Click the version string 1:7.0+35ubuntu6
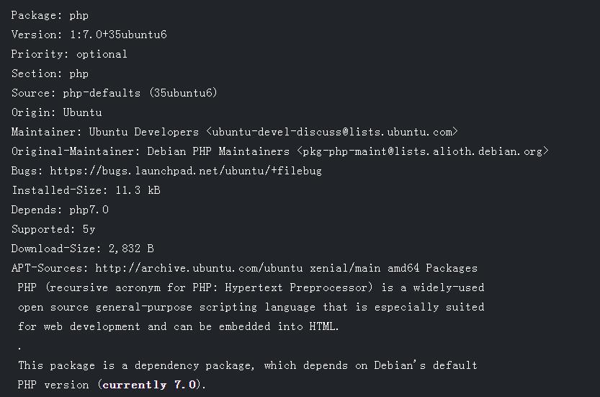The width and height of the screenshot is (600, 397). (x=118, y=35)
